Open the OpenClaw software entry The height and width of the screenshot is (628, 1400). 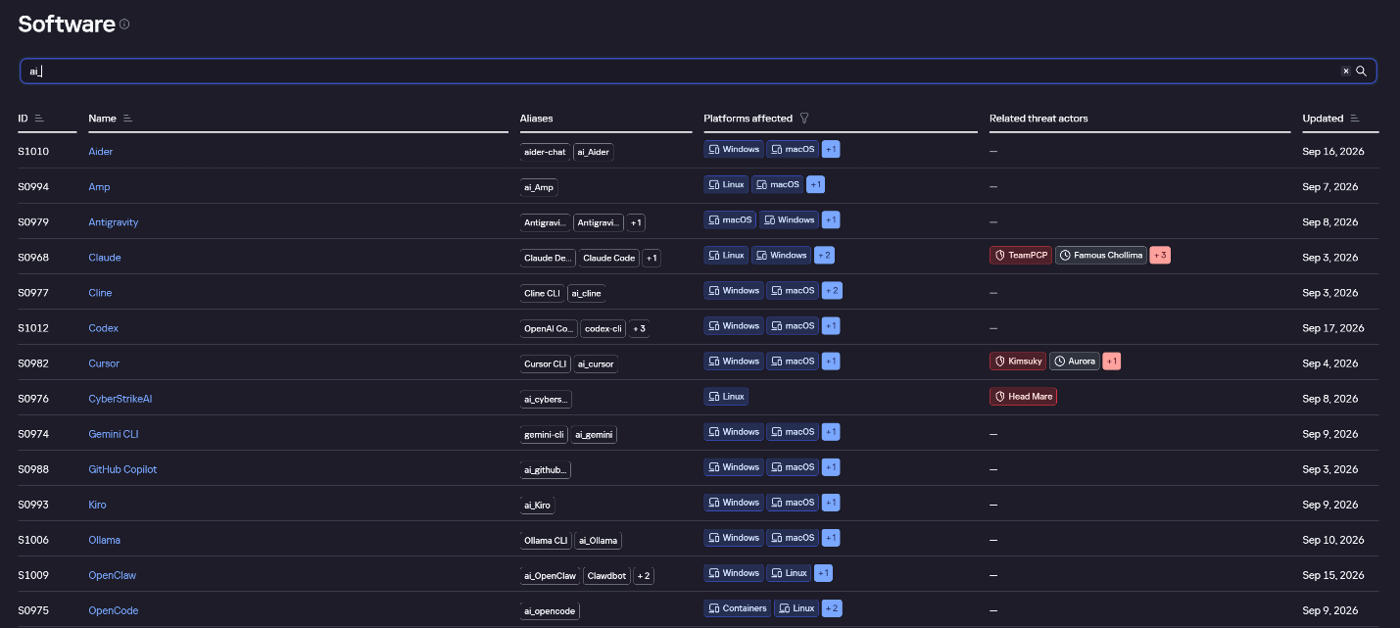pos(113,574)
